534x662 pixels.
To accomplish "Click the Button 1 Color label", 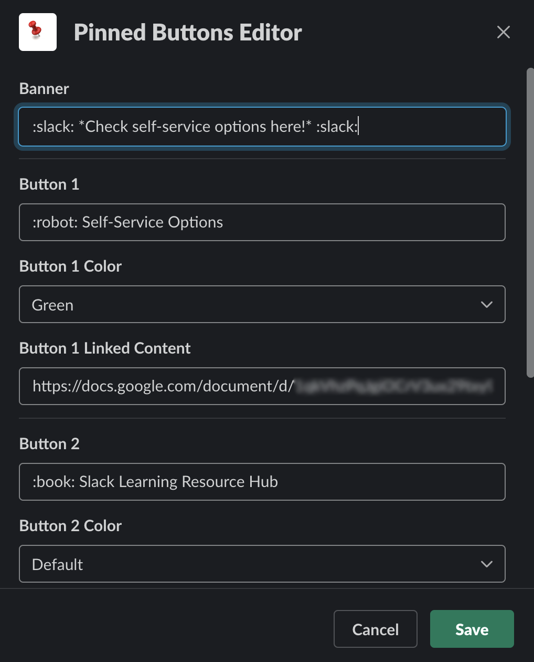I will coord(70,266).
